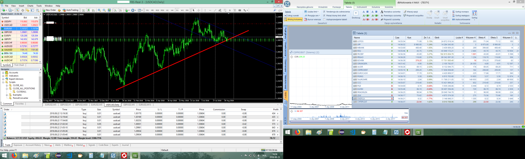
Task: Open the Account History terminal tab
Action: click(33, 145)
